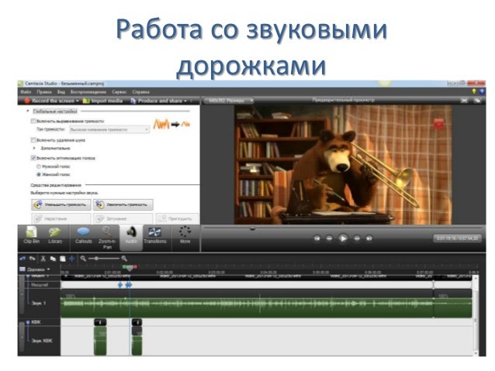Skip to next clip in preview

tap(369, 239)
